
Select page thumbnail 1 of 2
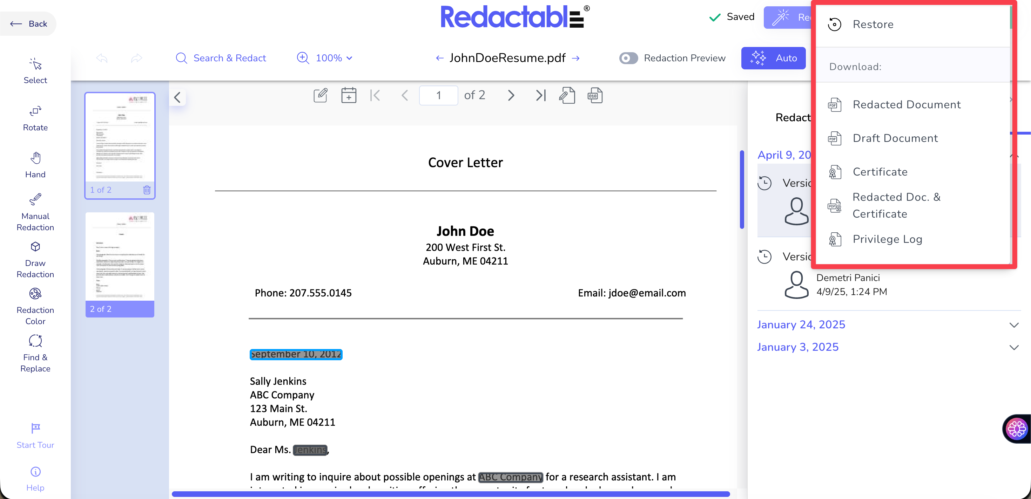coord(120,145)
